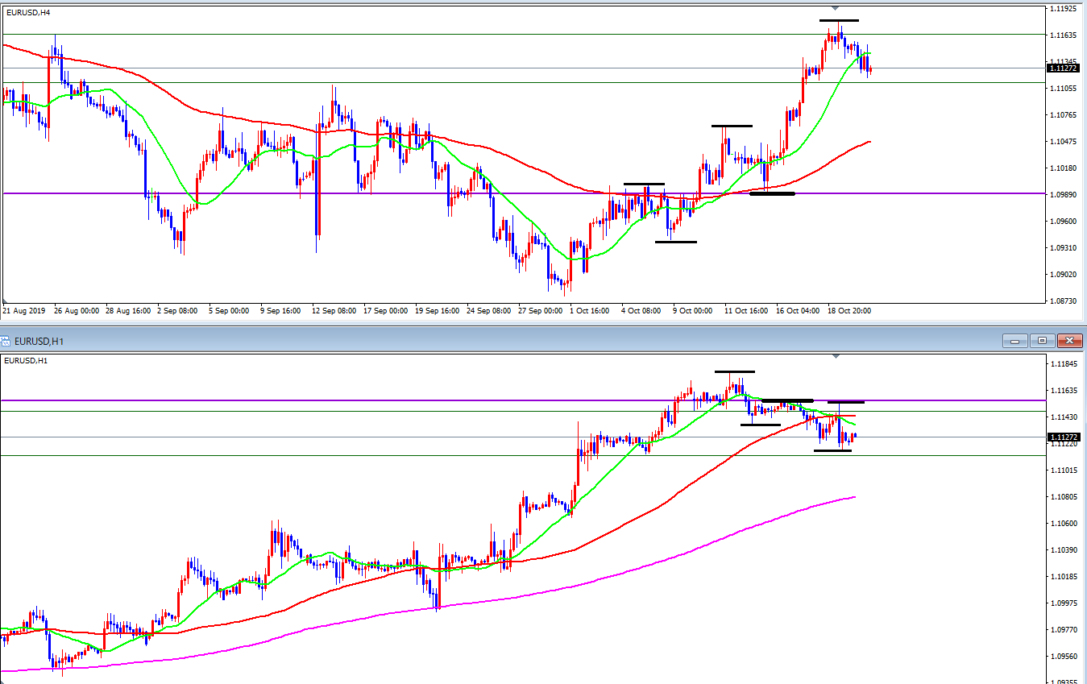Click the 1.10185 price on the H1 scale
The height and width of the screenshot is (684, 1087).
[x=1064, y=577]
